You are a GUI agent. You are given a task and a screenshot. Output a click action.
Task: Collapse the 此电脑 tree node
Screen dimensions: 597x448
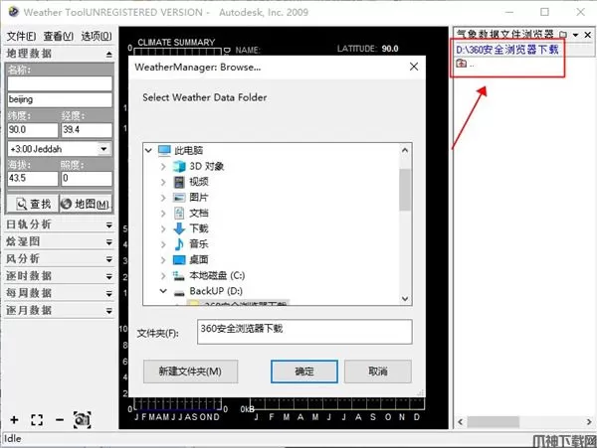click(x=148, y=150)
